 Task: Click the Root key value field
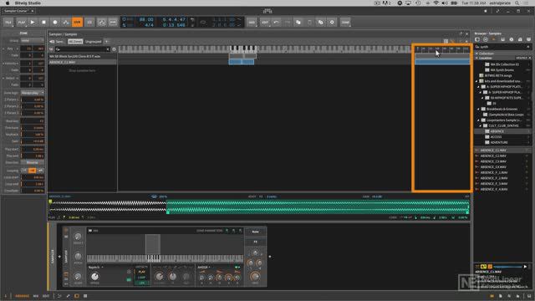coord(33,120)
